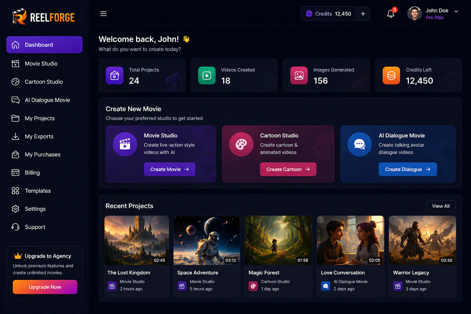471x314 pixels.
Task: Click the Support headset icon
Action: click(x=15, y=227)
